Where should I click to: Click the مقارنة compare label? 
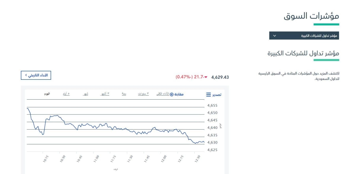click(179, 94)
